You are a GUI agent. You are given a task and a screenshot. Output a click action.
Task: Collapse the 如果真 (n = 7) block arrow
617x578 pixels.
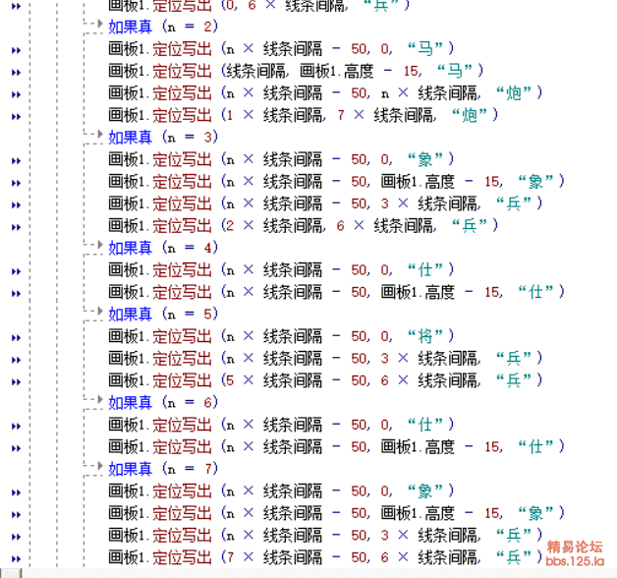pyautogui.click(x=100, y=466)
